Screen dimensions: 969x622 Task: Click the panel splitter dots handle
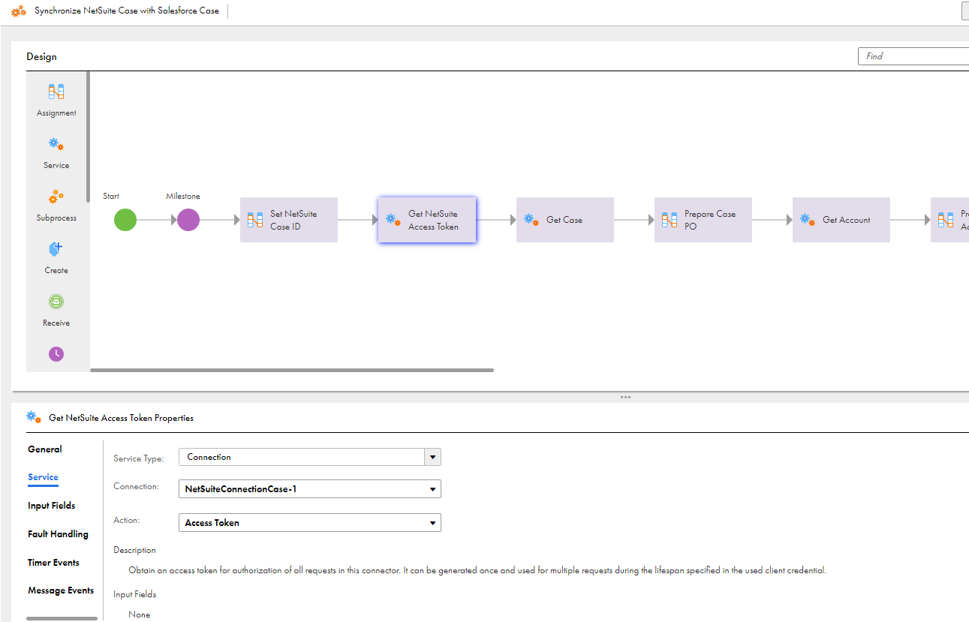point(625,397)
